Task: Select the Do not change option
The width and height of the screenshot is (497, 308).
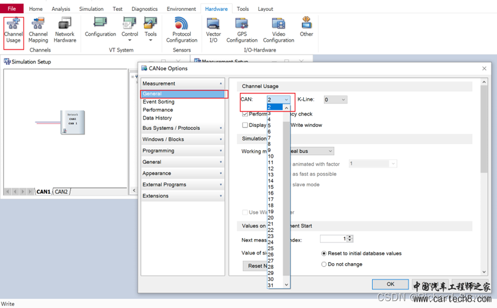Action: pyautogui.click(x=324, y=264)
